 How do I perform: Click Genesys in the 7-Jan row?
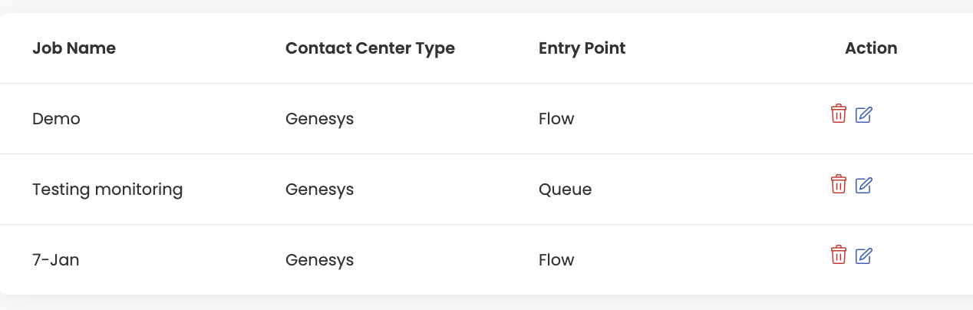[319, 260]
